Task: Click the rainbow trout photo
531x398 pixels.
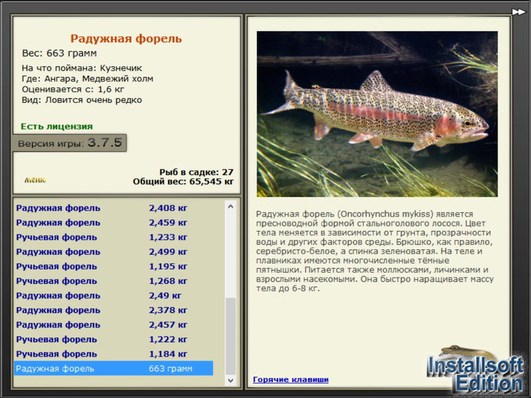Action: (377, 114)
